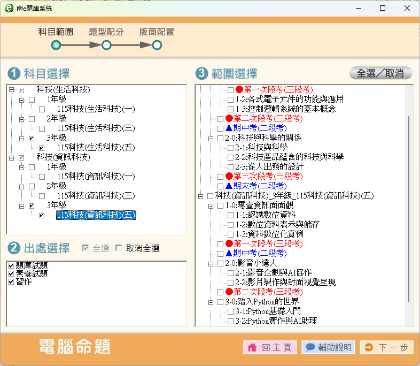Viewport: 420px width, 366px height.
Task: Check 3-1:Python基礎入門
Action: (x=230, y=312)
